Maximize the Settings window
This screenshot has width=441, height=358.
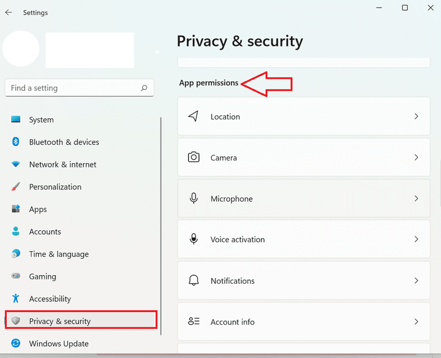pos(404,8)
